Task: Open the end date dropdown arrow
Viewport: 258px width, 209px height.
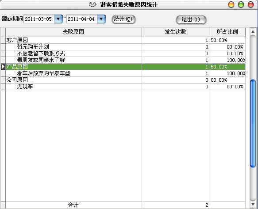Action: [101, 19]
